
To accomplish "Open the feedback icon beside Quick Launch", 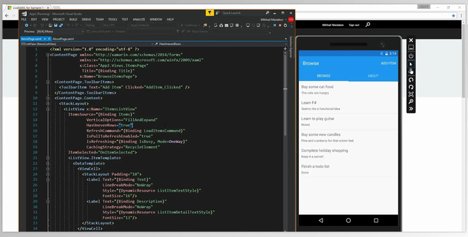I will point(218,13).
